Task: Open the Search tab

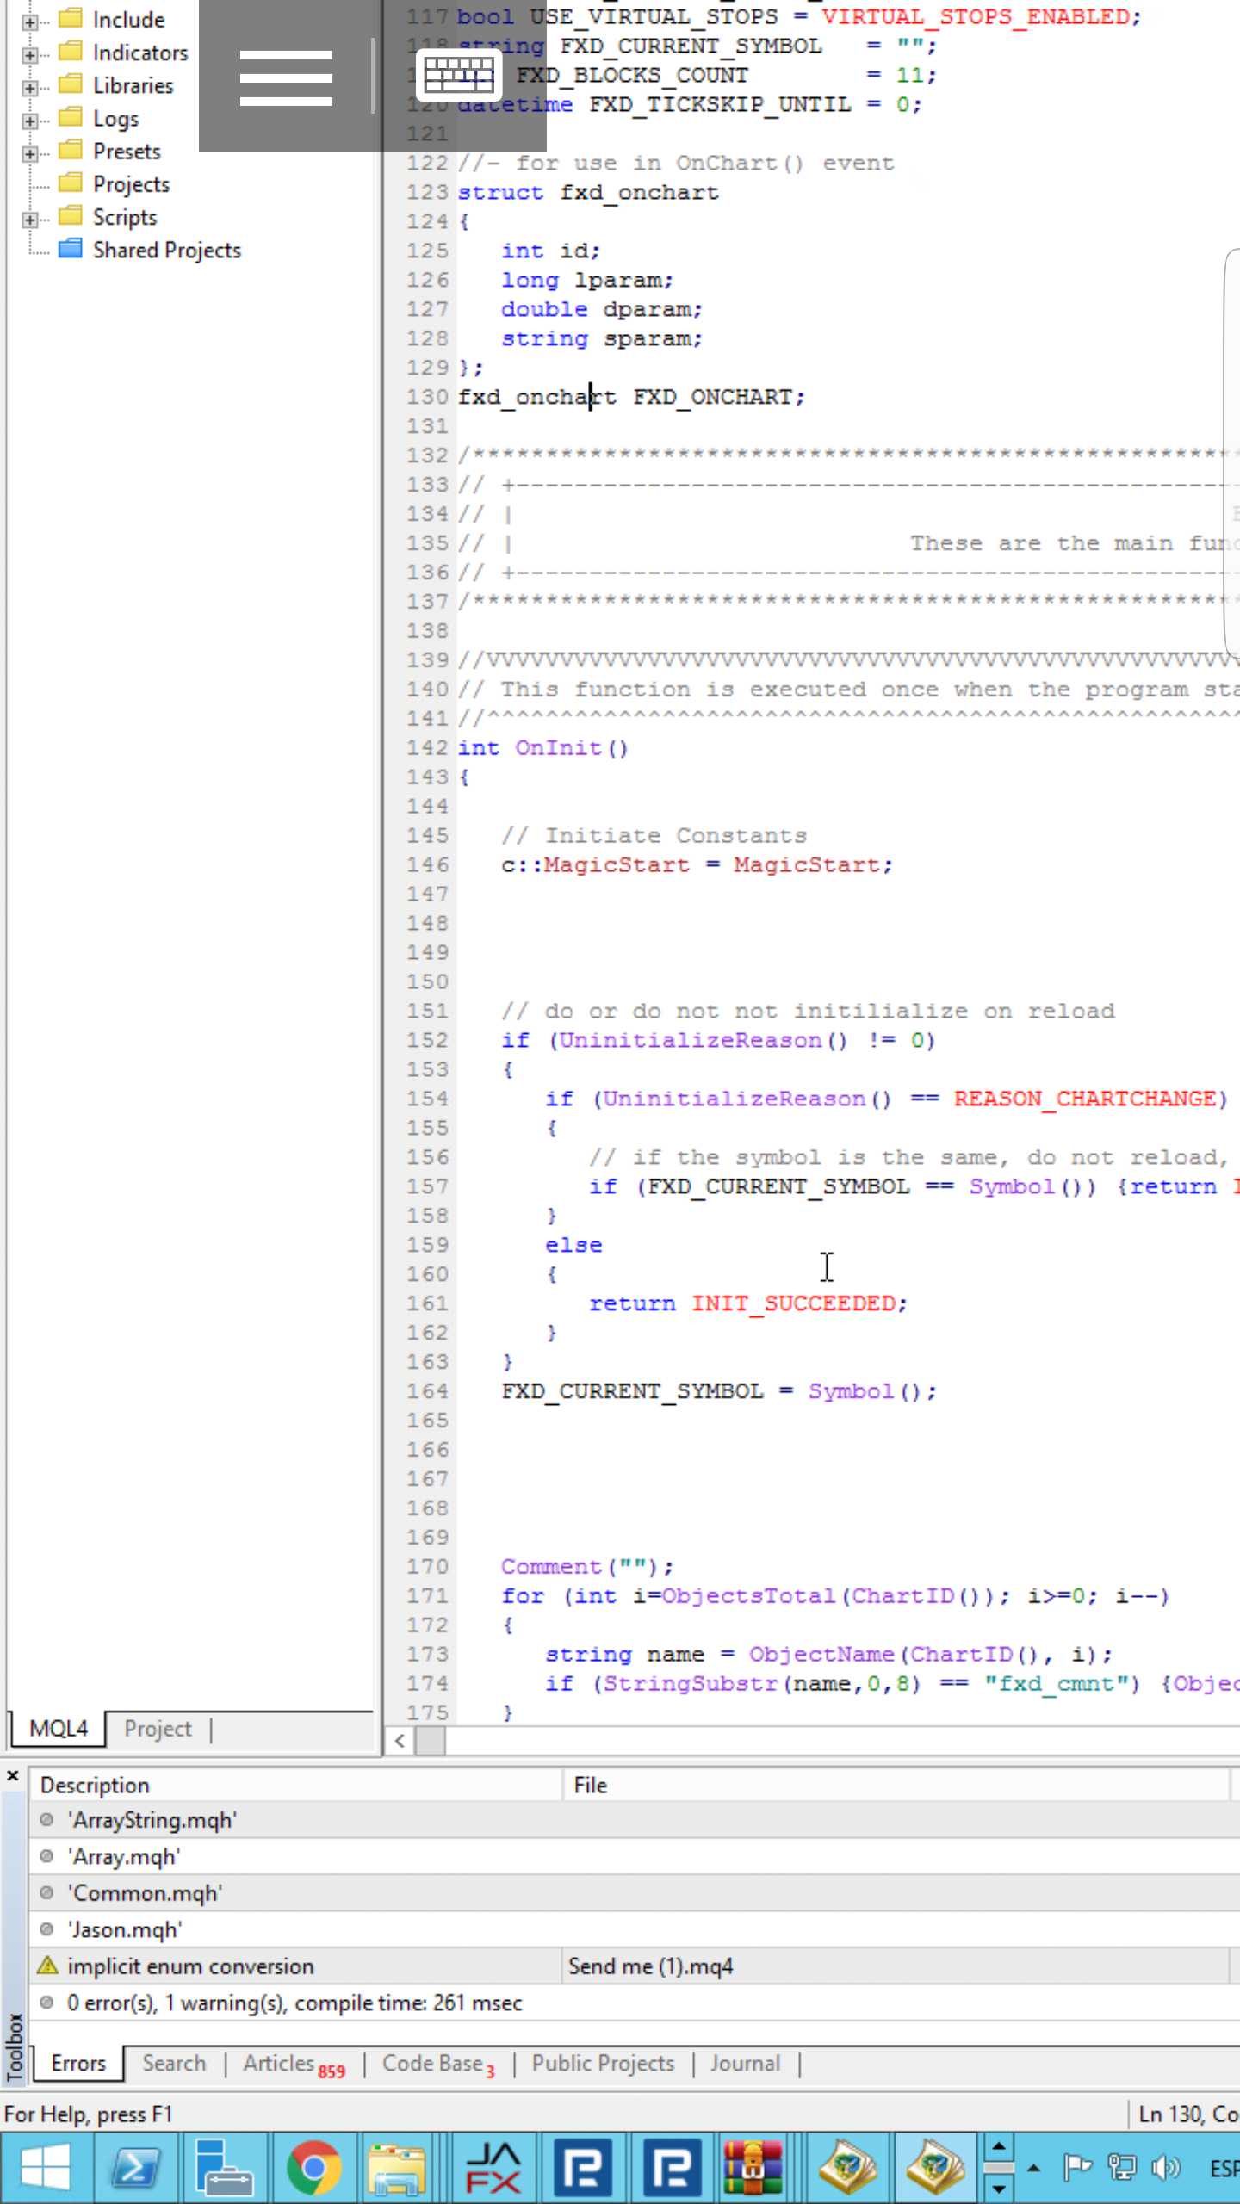Action: click(174, 2064)
